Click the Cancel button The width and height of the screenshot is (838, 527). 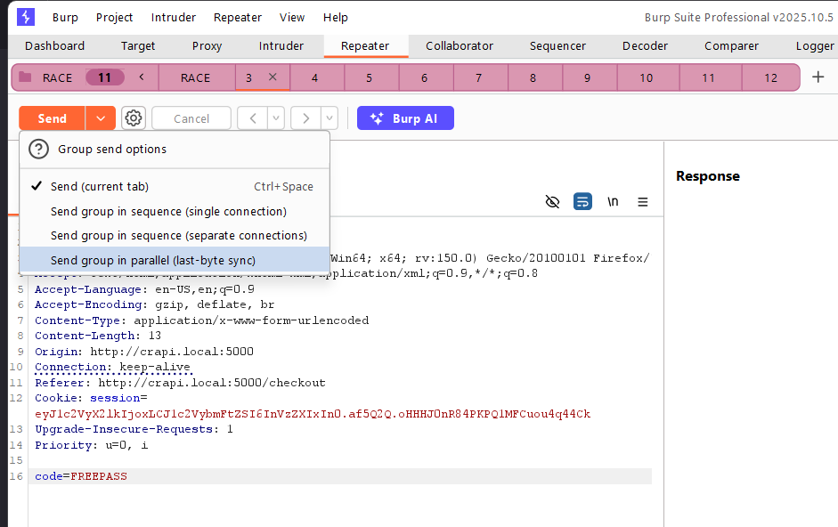click(x=191, y=118)
